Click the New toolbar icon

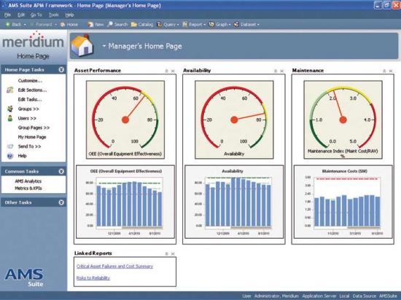(x=90, y=25)
